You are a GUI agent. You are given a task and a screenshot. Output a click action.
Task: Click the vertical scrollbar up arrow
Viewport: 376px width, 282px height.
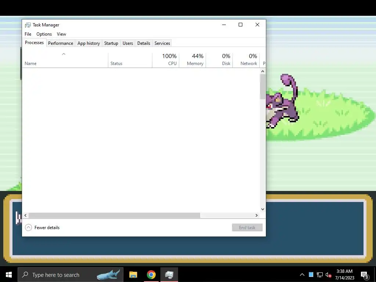(263, 71)
